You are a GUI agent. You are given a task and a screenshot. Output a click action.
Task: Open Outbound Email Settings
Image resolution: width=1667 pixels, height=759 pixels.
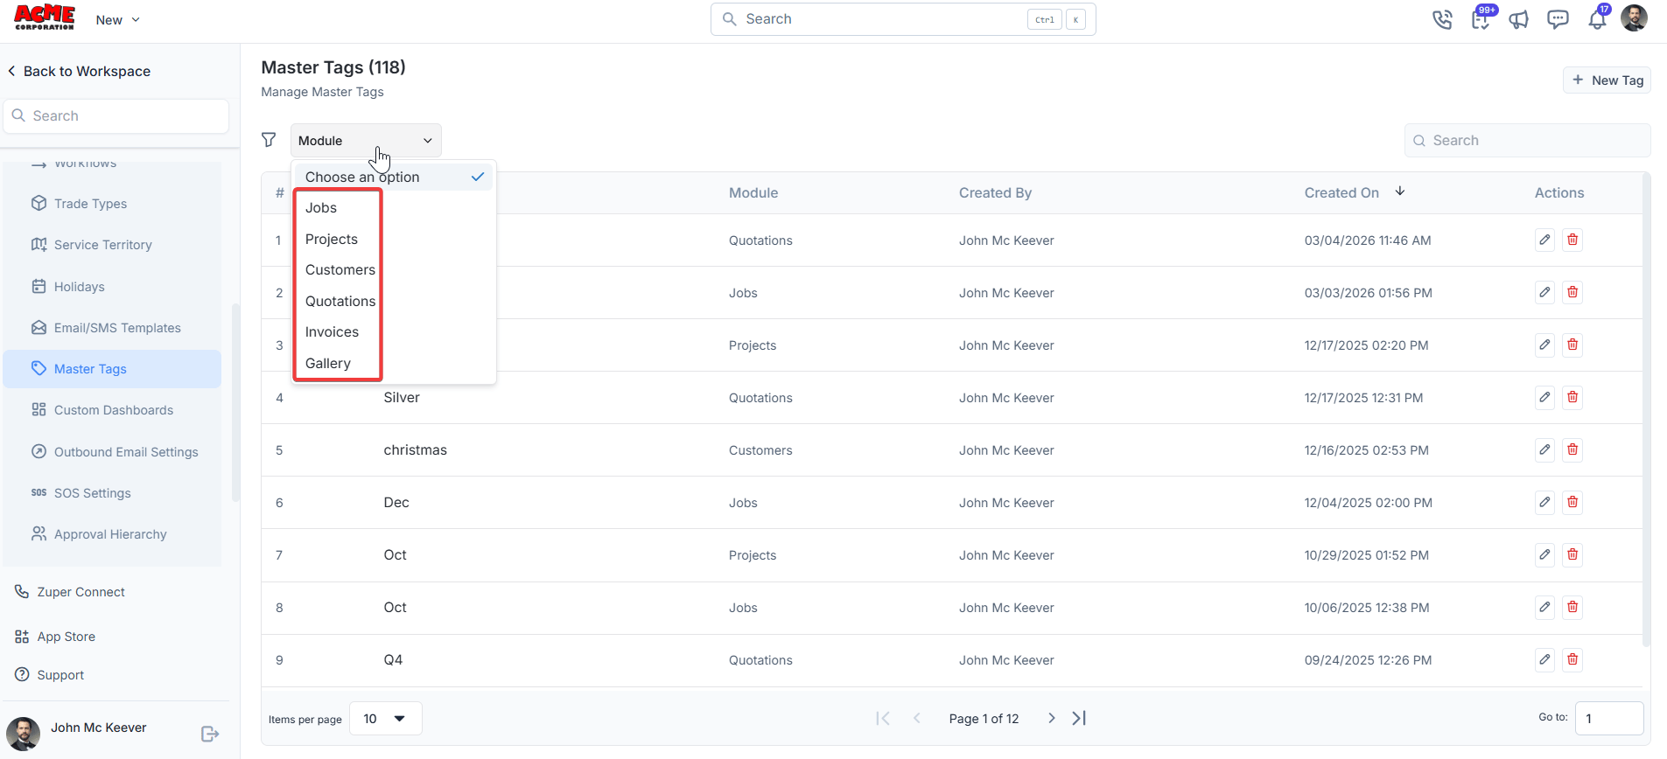tap(112, 452)
